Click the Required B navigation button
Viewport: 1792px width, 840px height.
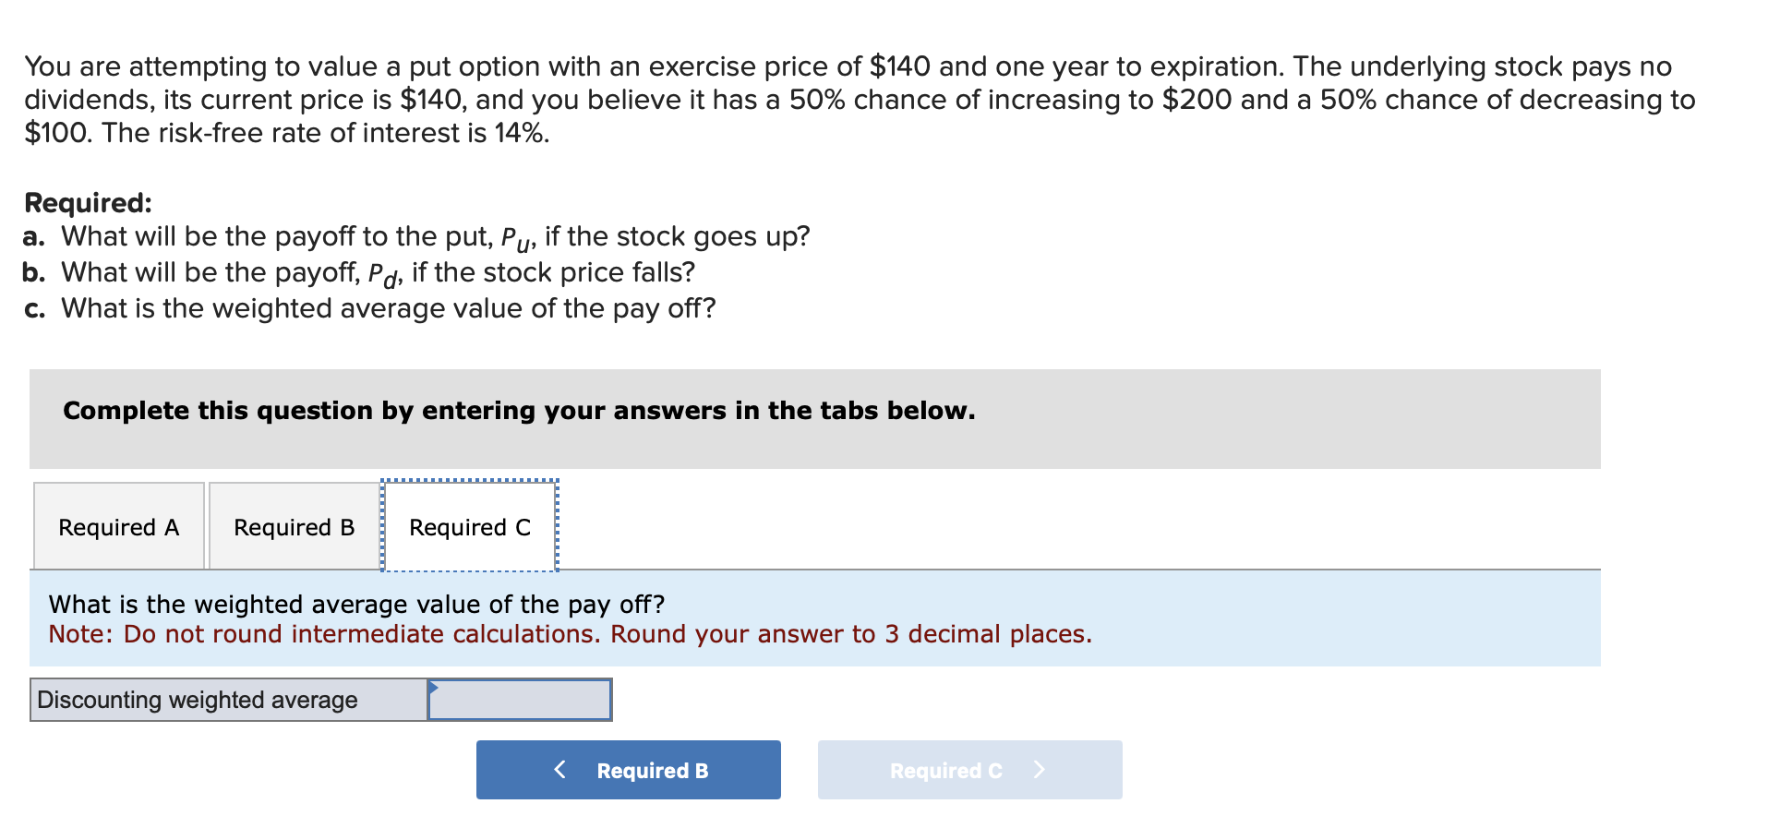628,769
